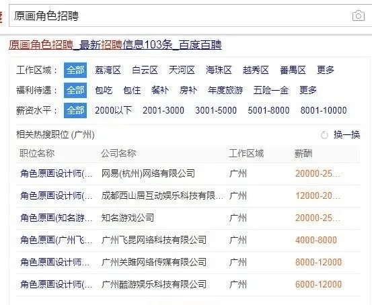Choose the 2000以下 salary filter

coord(113,110)
